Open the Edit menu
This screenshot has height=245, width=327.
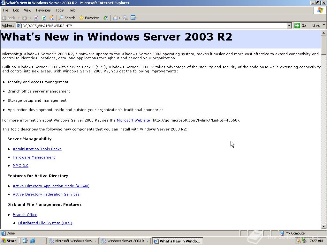[16, 10]
